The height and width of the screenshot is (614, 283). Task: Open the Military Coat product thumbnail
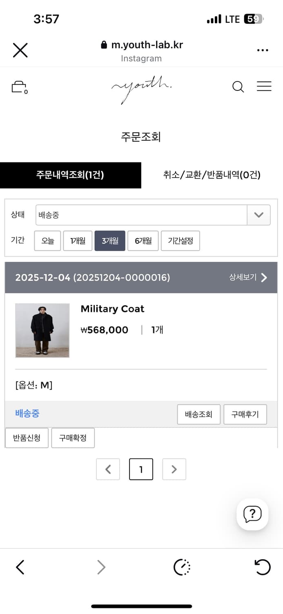42,330
